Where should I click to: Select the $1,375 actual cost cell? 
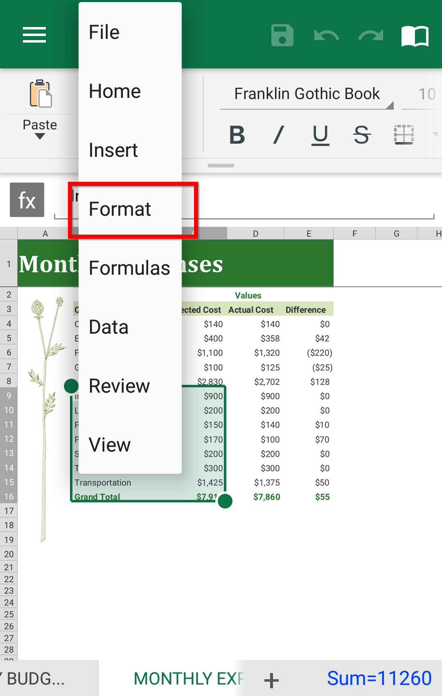pos(267,482)
